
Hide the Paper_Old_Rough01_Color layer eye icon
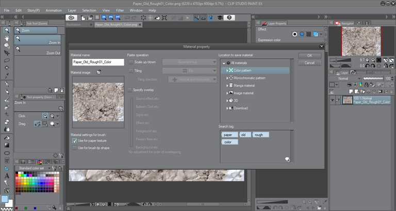coord(333,100)
